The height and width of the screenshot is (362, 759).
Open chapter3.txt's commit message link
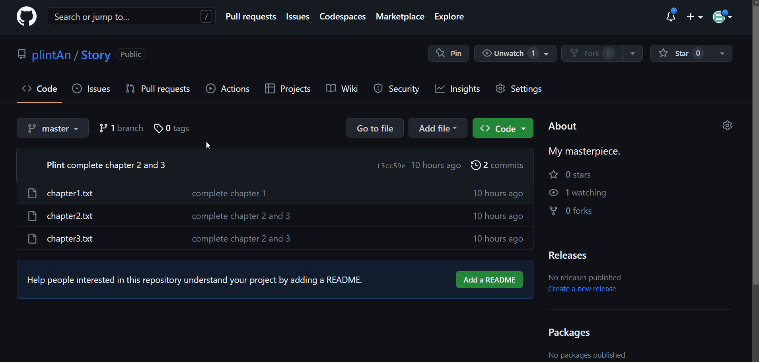[x=241, y=238]
